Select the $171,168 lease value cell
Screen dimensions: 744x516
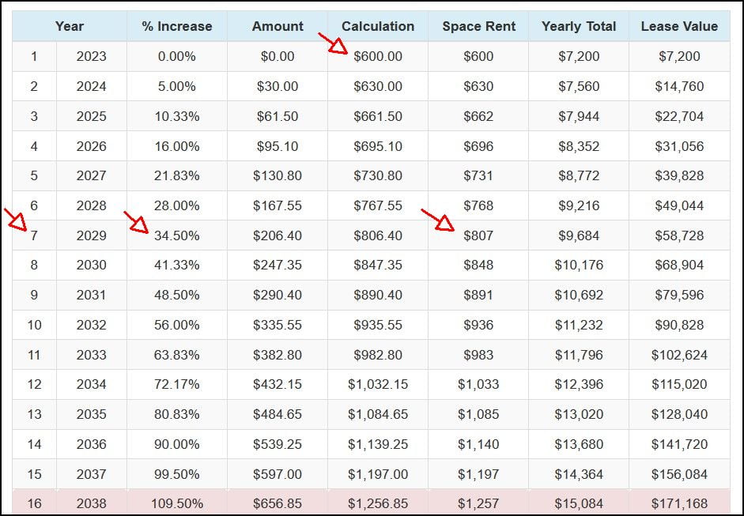[x=679, y=503]
